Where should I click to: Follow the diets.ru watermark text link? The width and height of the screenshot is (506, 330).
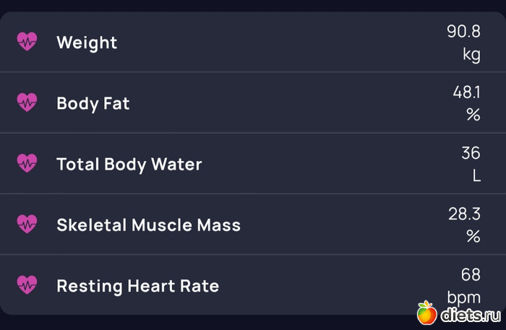pyautogui.click(x=470, y=315)
